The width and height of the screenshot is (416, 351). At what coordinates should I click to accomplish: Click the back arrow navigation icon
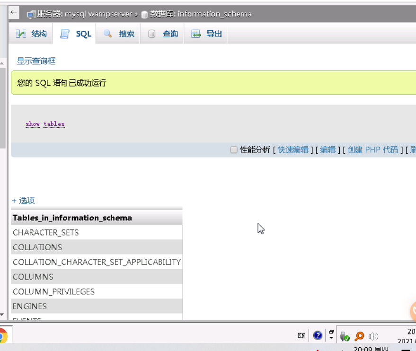tap(14, 12)
